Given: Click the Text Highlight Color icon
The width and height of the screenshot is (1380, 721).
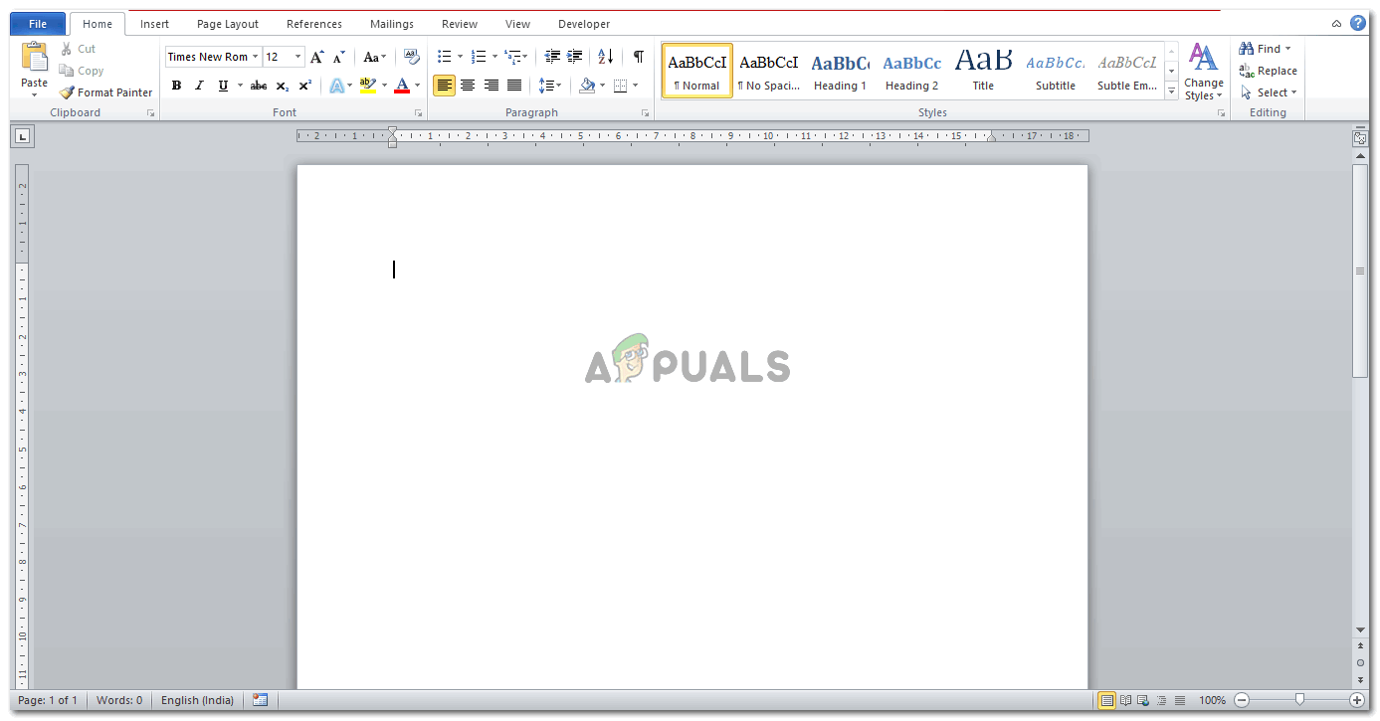Looking at the screenshot, I should tap(367, 86).
